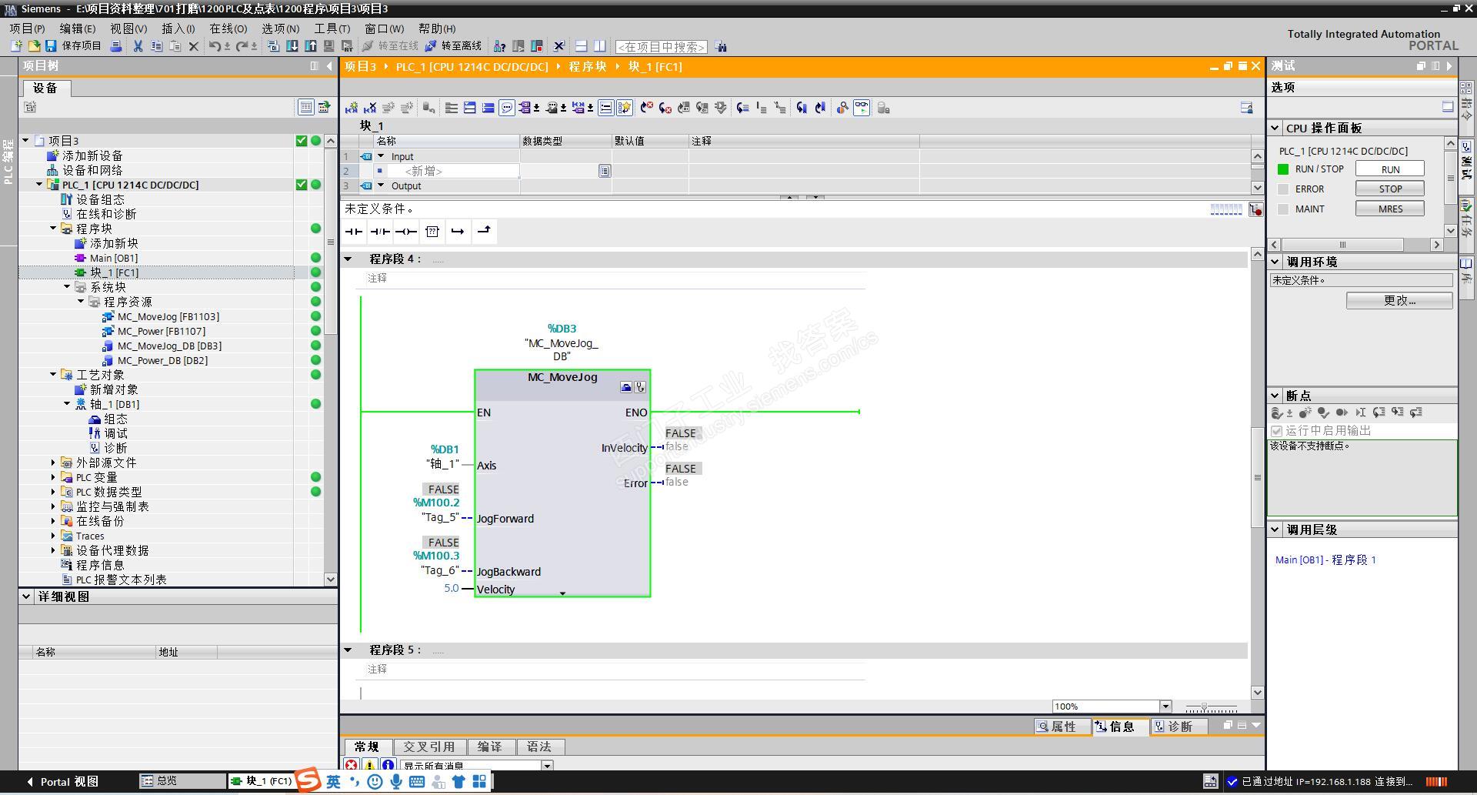Collapse the 项目3 tree node
The height and width of the screenshot is (795, 1477).
pos(26,141)
